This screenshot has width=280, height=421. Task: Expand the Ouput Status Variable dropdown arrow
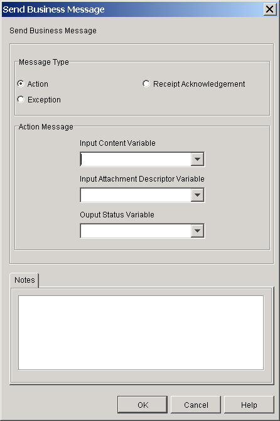pos(197,231)
